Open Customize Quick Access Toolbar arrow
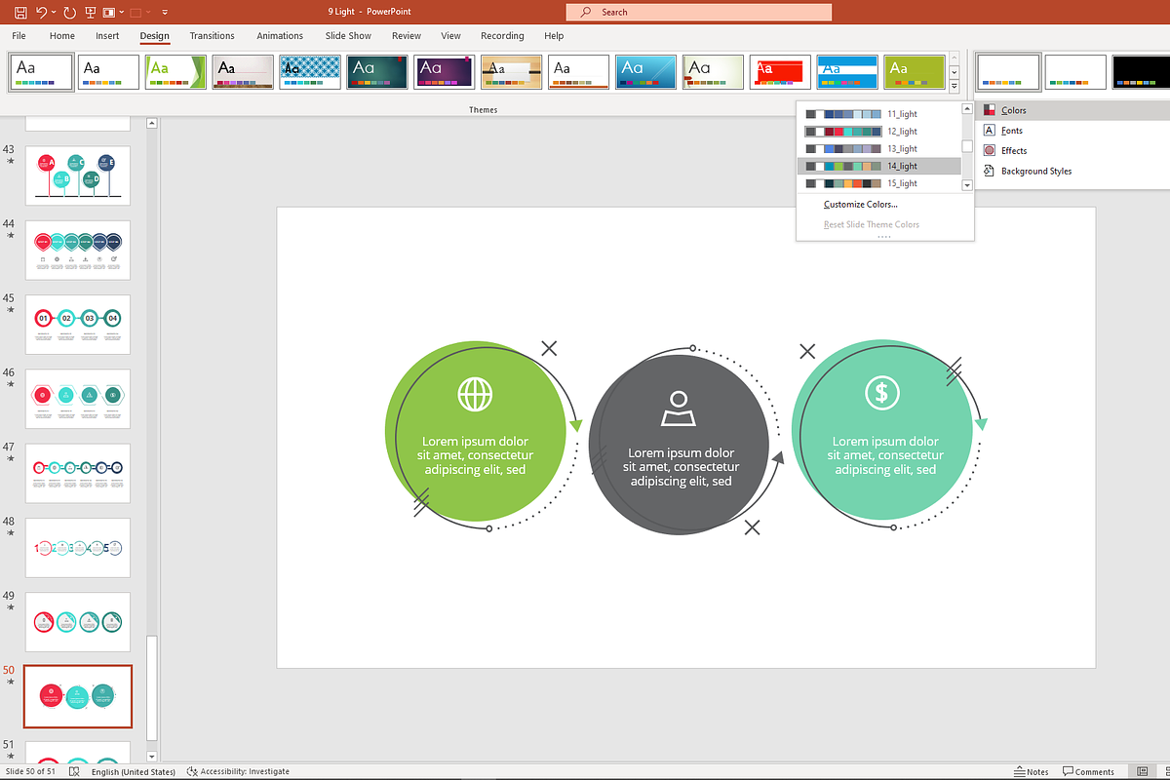 (165, 13)
